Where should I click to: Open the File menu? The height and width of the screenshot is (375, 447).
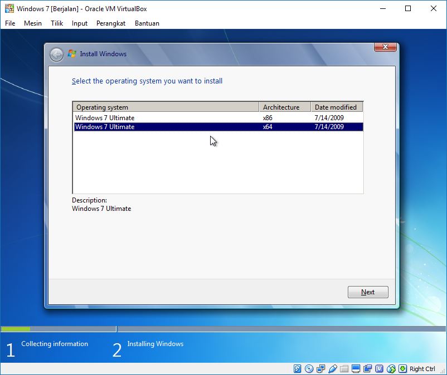tap(10, 23)
